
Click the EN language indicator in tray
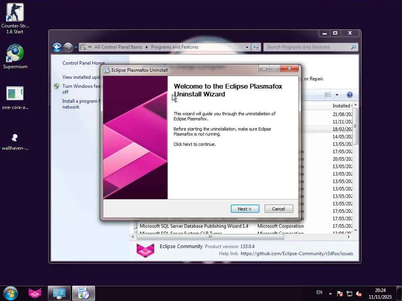[x=319, y=292]
